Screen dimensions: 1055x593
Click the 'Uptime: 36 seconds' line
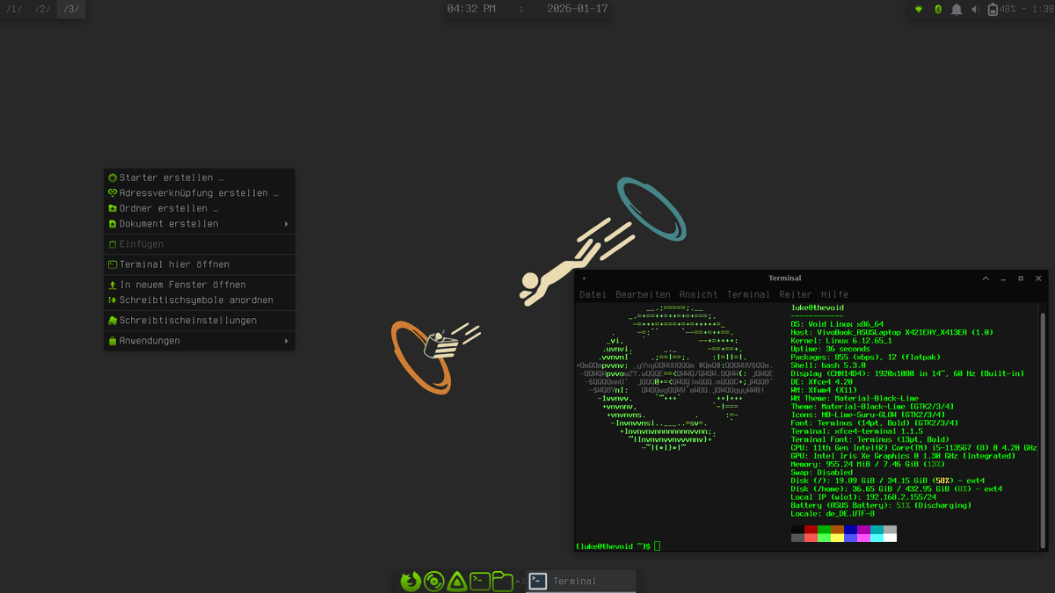[830, 349]
